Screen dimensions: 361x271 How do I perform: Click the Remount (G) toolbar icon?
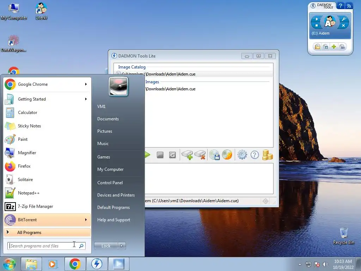pyautogui.click(x=172, y=155)
